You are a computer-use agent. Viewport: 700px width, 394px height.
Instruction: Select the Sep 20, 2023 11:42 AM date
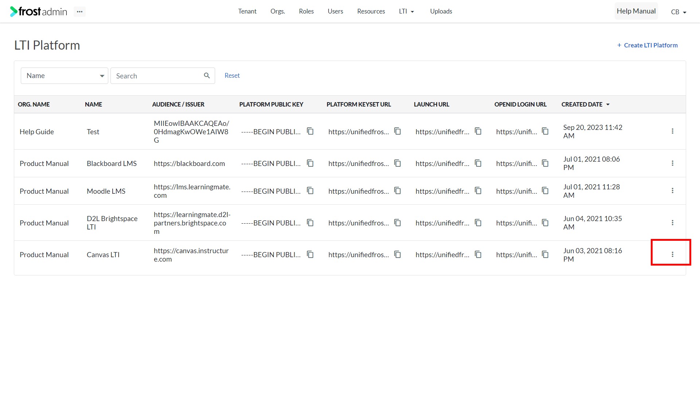593,131
